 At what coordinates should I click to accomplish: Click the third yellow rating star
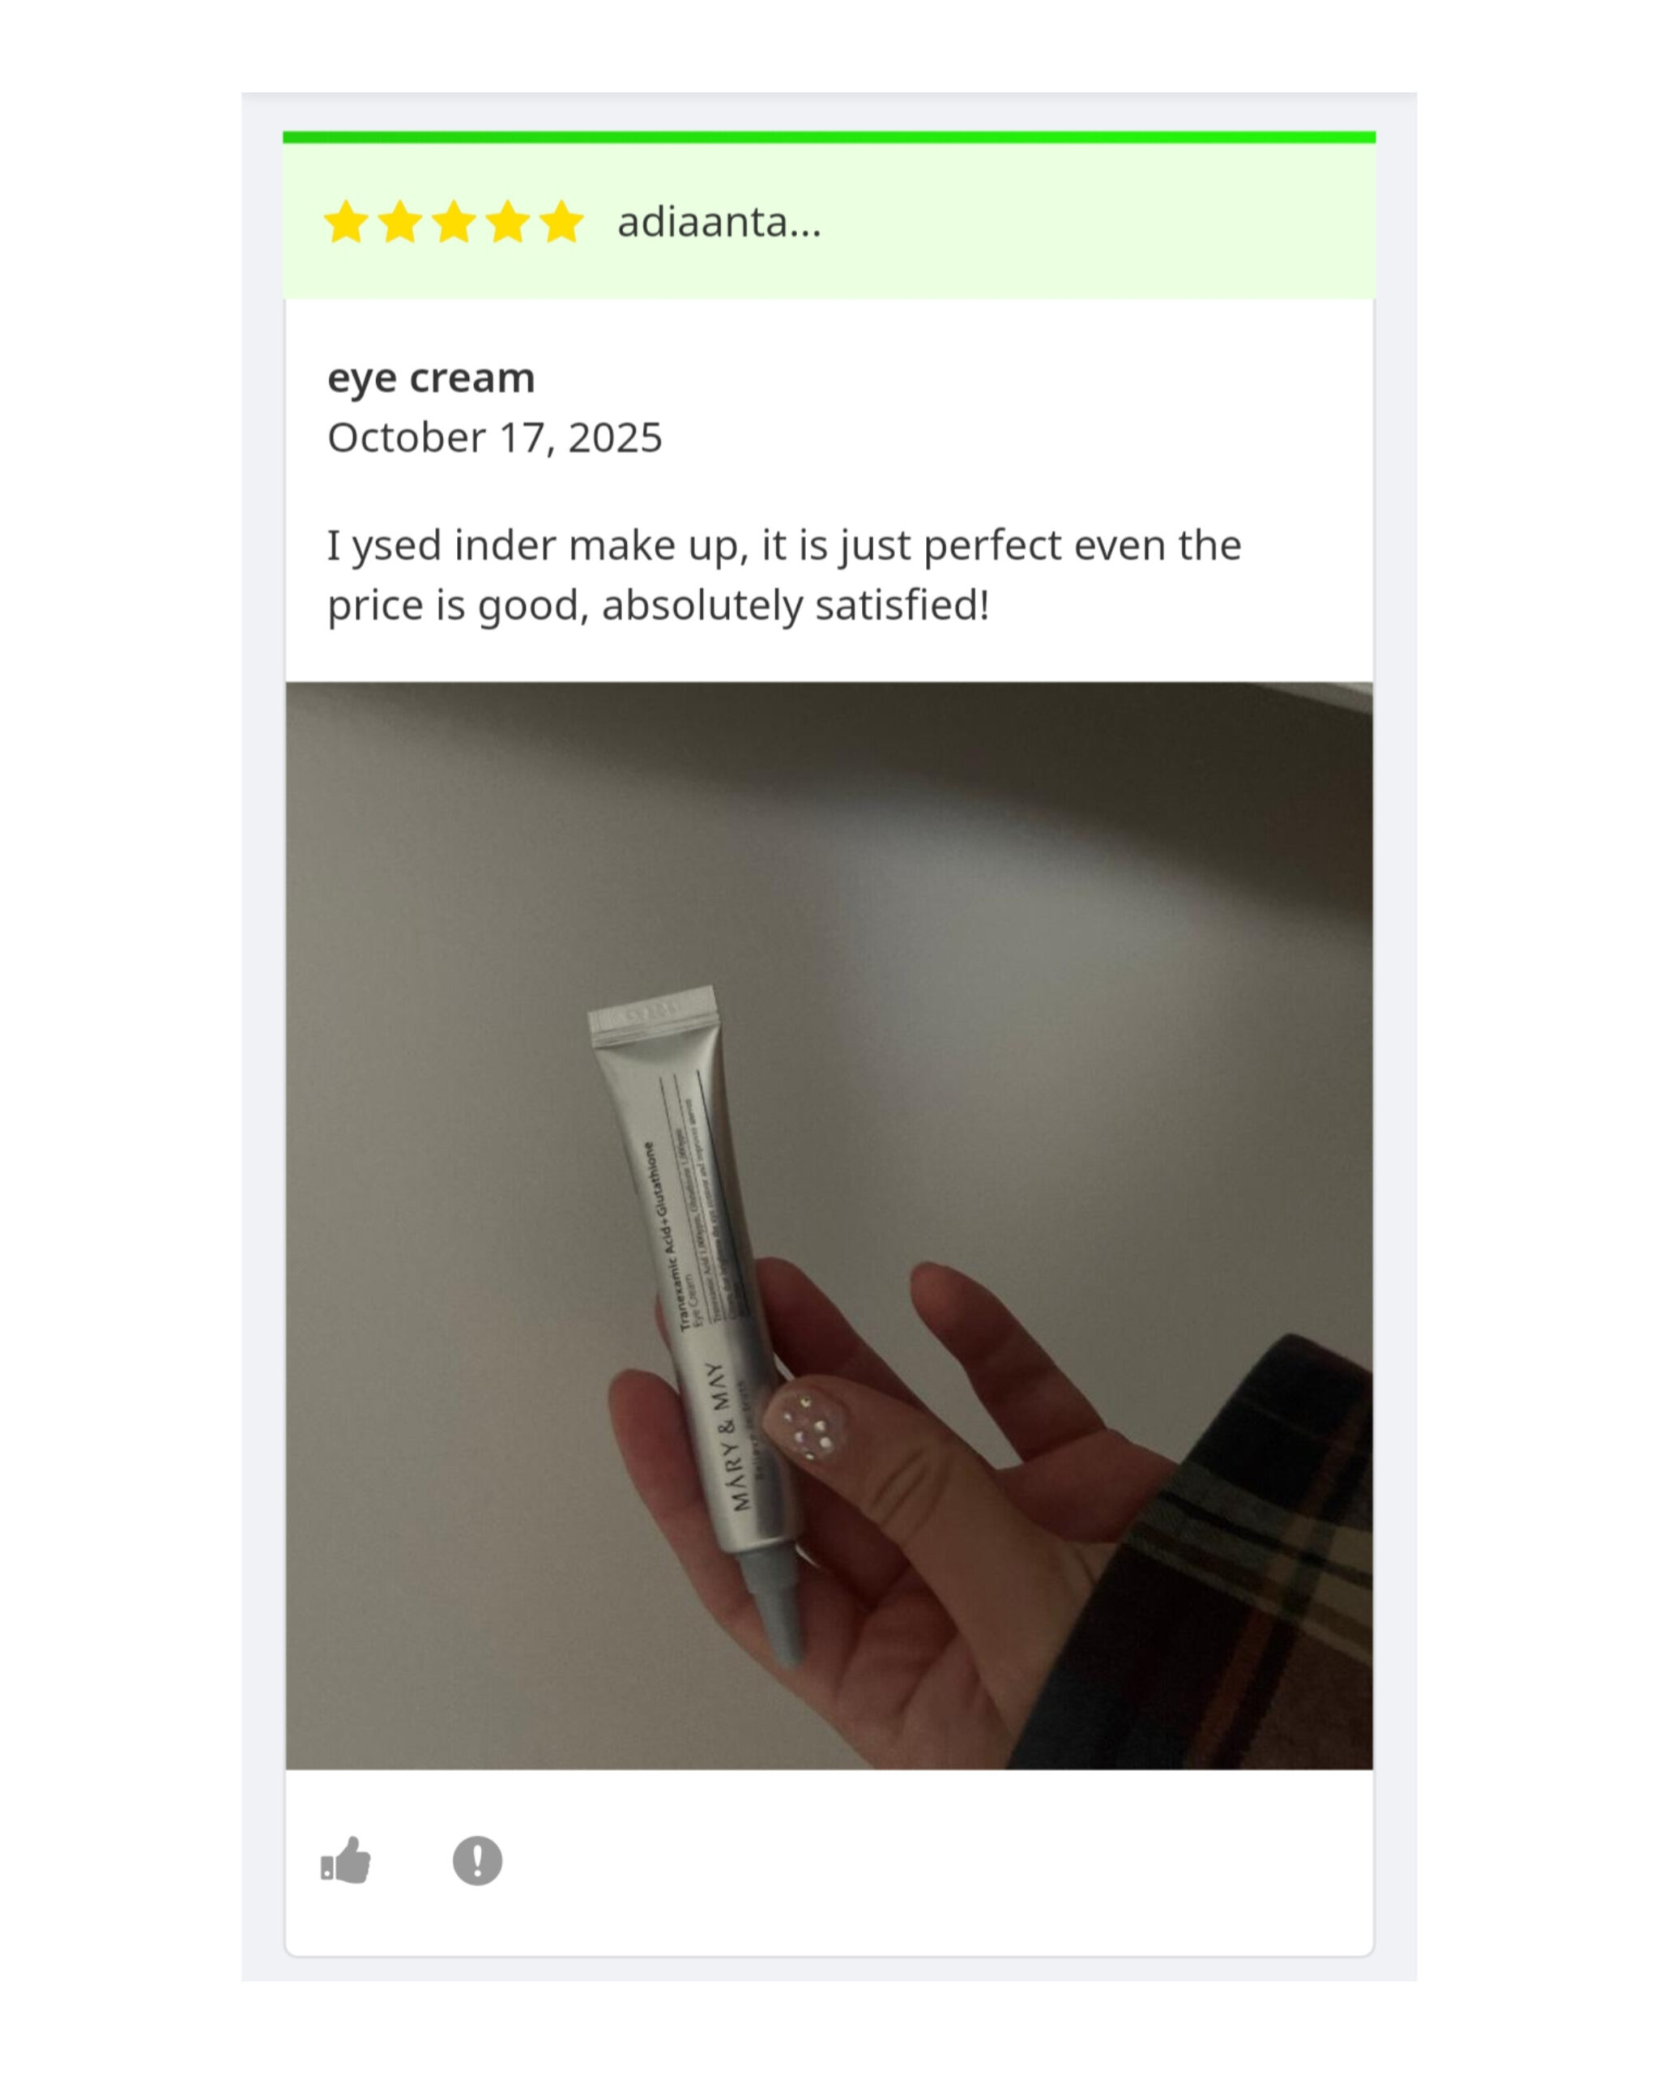coord(454,222)
